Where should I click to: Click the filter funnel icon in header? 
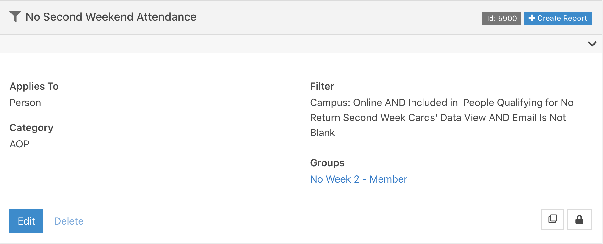[15, 17]
